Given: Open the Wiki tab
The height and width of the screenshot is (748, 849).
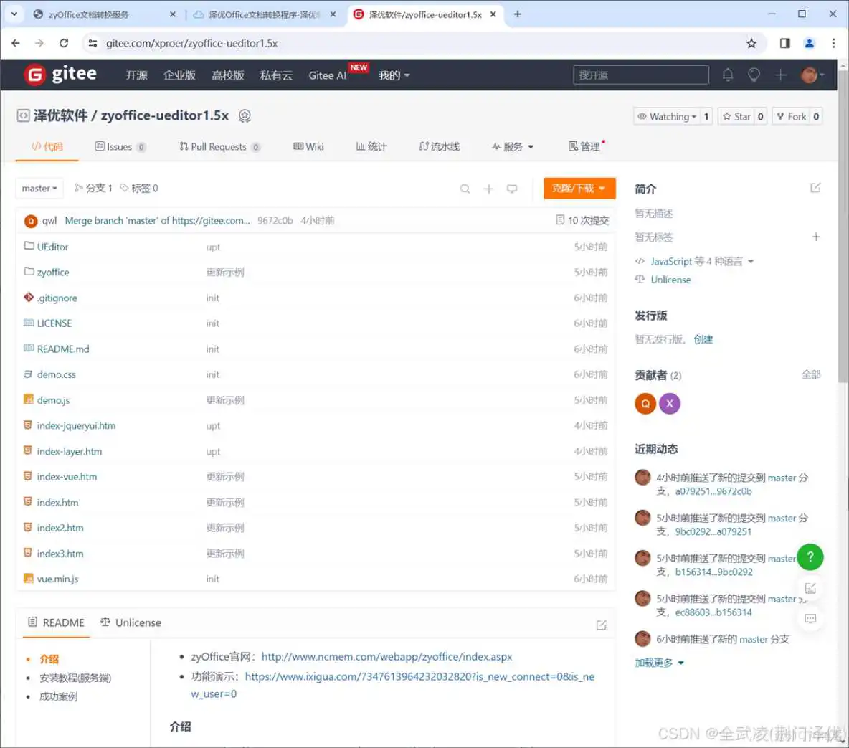Looking at the screenshot, I should pyautogui.click(x=309, y=146).
